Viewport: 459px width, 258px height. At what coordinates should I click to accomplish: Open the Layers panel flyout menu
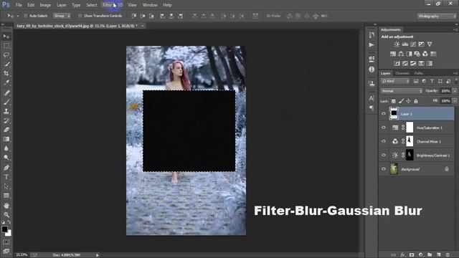coord(455,73)
